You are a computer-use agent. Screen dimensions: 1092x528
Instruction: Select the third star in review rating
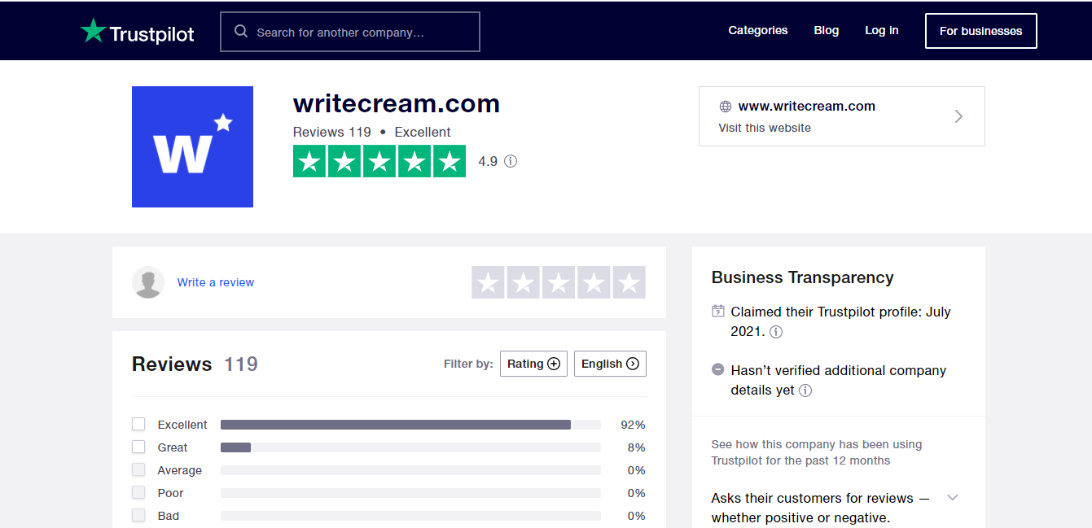coord(559,282)
